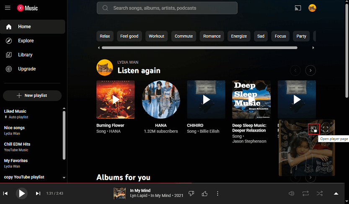Screen dimensions: 349x204
Task: Select the Romance mood chip
Action: [x=212, y=36]
